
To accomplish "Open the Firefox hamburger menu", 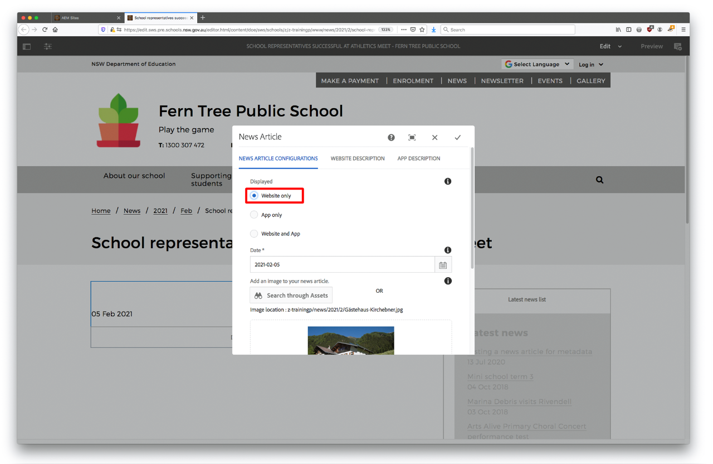I will point(683,30).
